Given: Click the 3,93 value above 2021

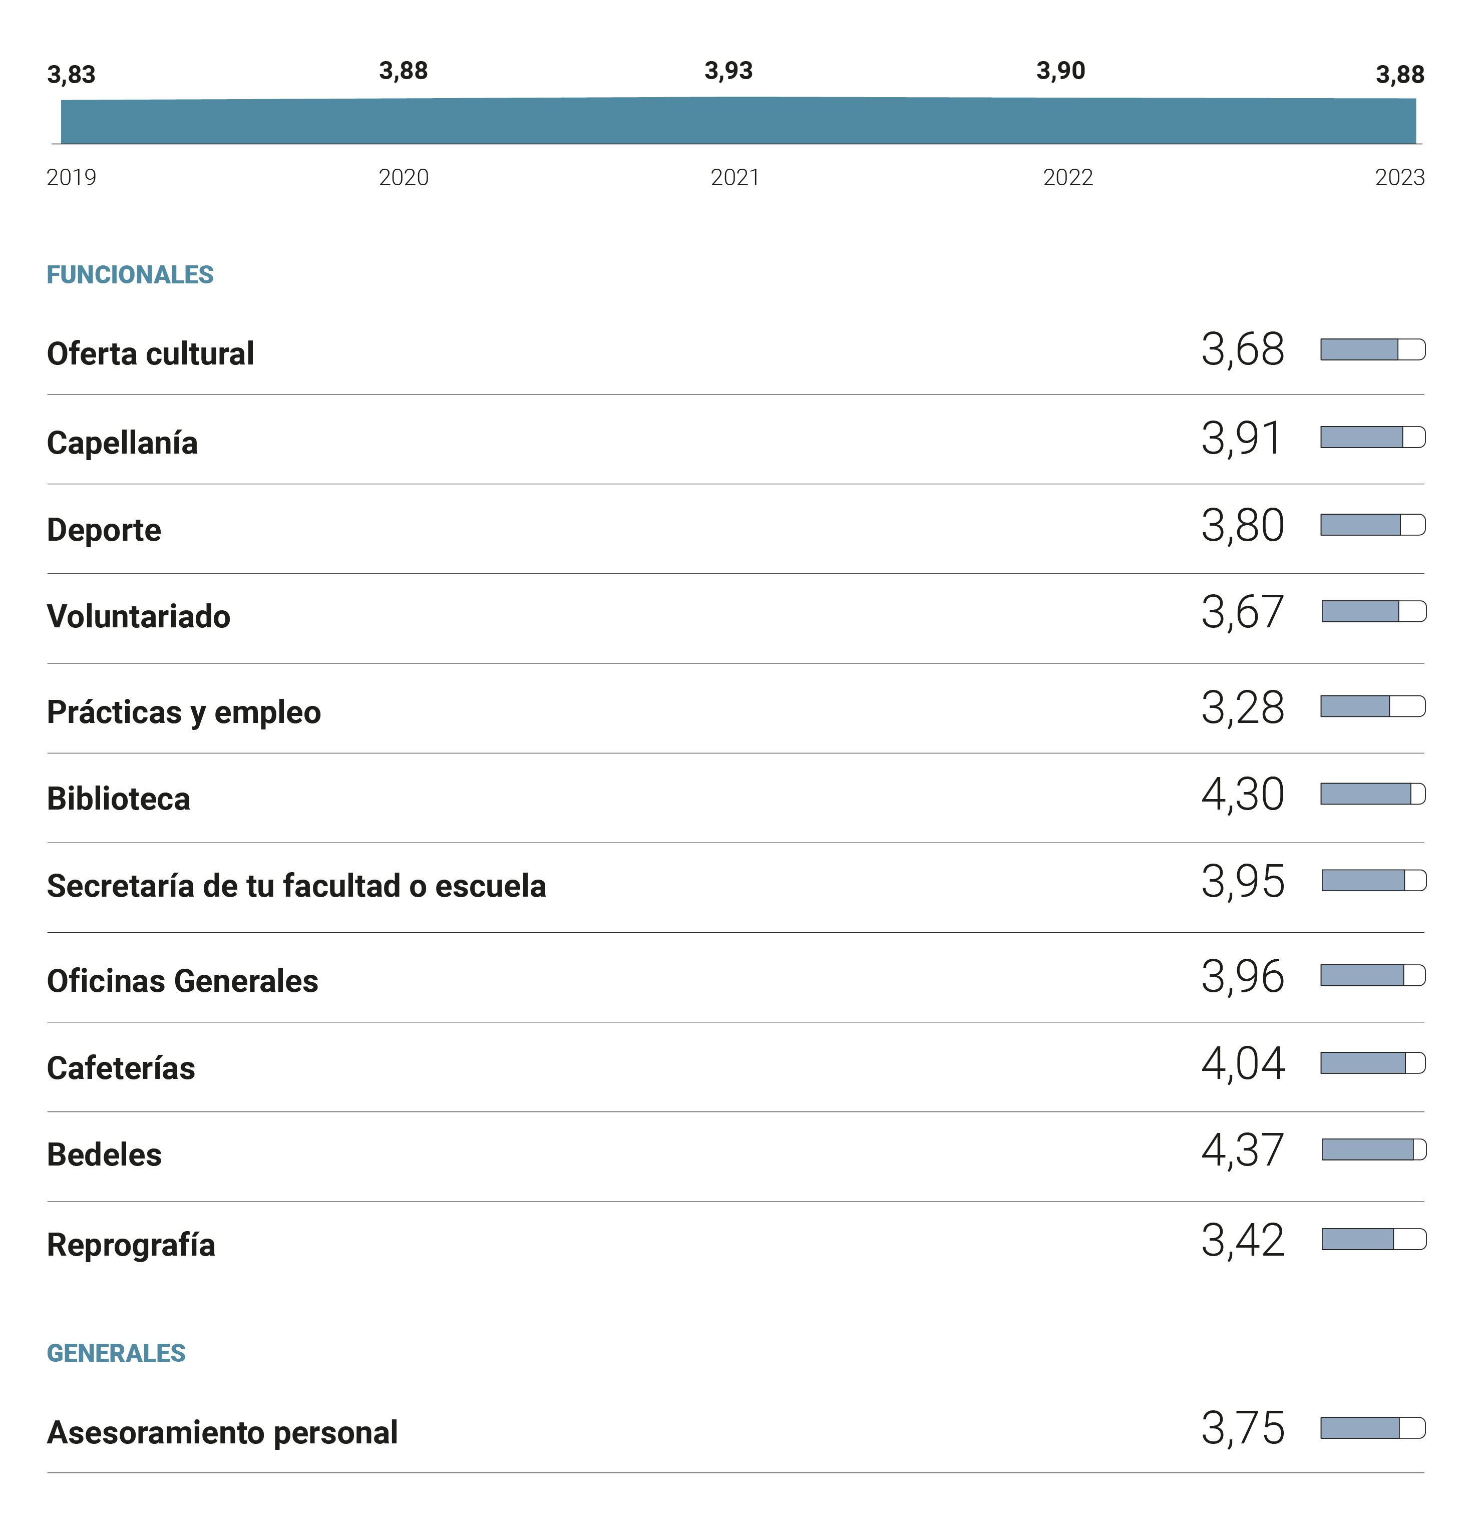Looking at the screenshot, I should [x=728, y=71].
